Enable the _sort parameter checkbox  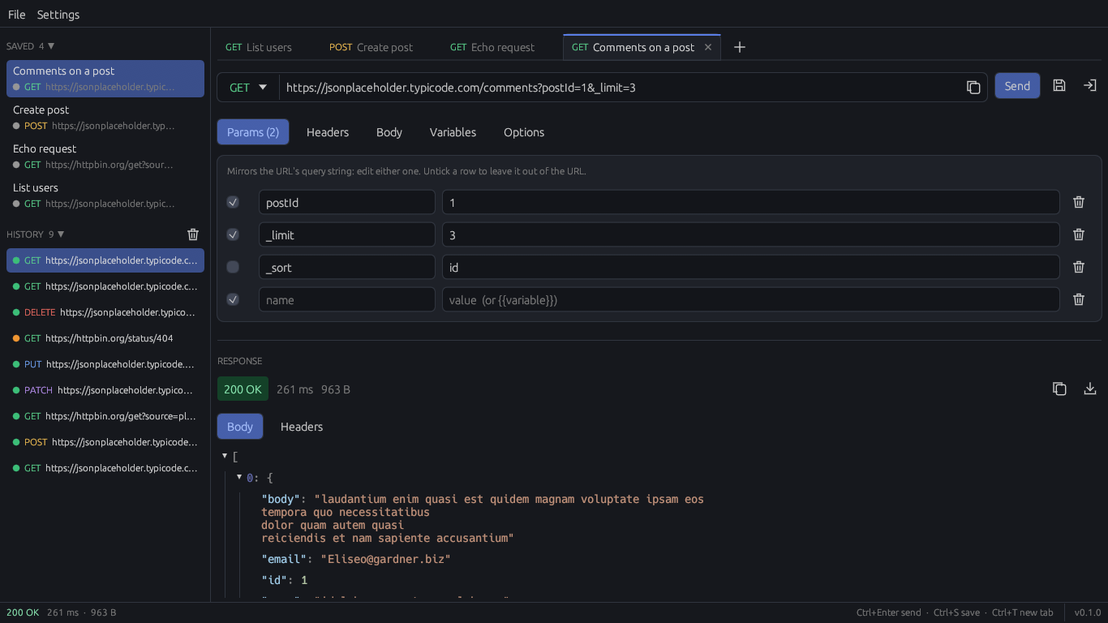233,267
